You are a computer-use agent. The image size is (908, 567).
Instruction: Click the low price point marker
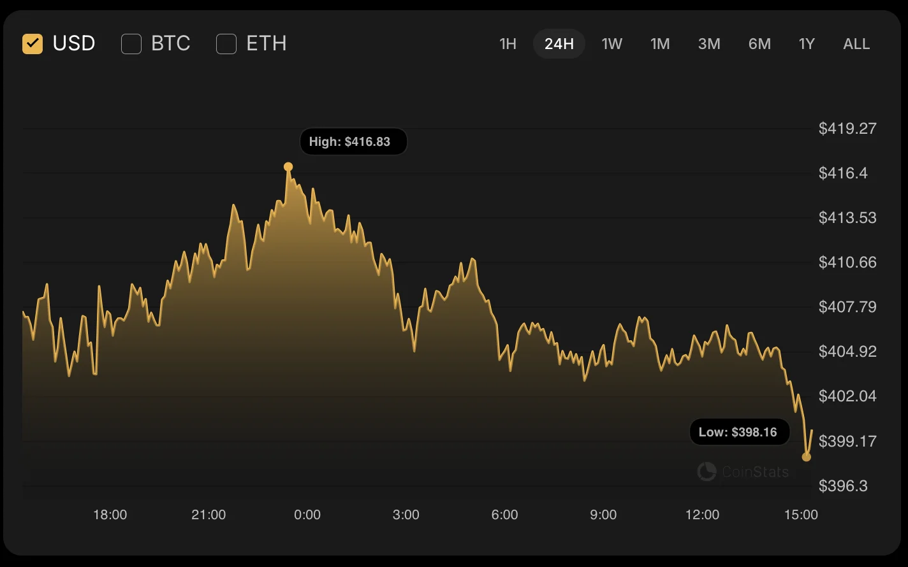click(807, 457)
